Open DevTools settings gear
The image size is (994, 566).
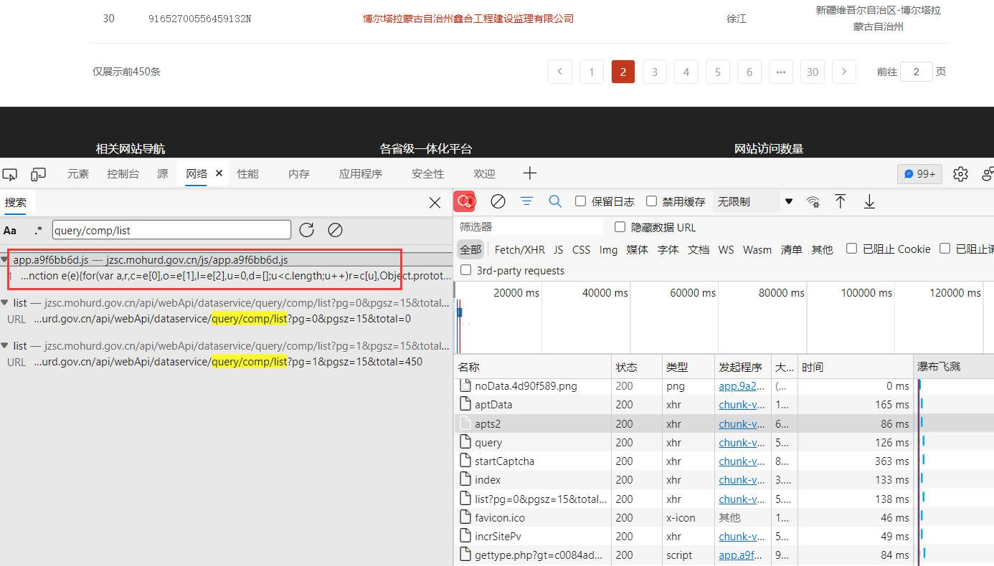[x=960, y=174]
